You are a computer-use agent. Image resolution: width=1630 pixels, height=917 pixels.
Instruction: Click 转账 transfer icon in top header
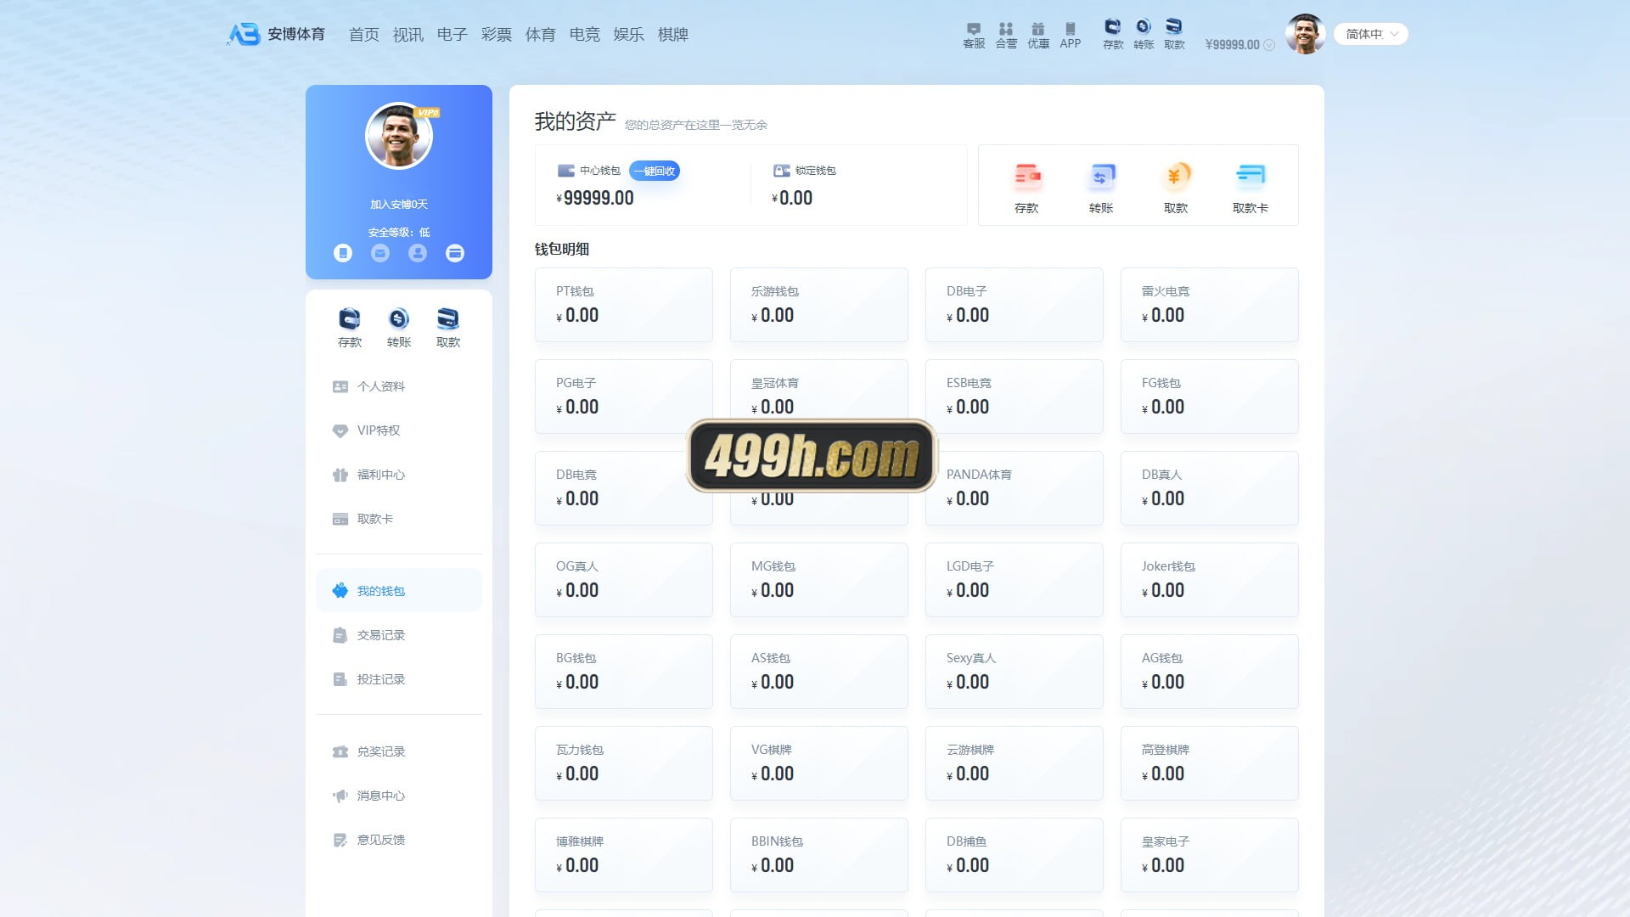(x=1144, y=34)
